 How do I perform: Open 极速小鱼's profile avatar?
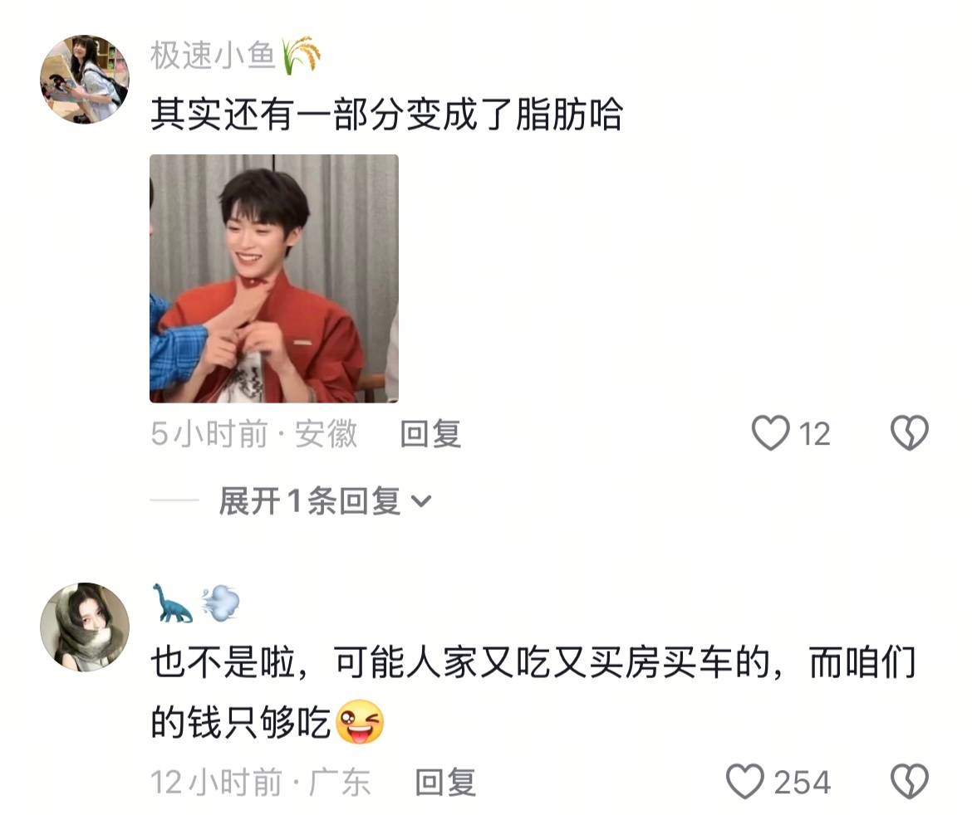point(85,80)
